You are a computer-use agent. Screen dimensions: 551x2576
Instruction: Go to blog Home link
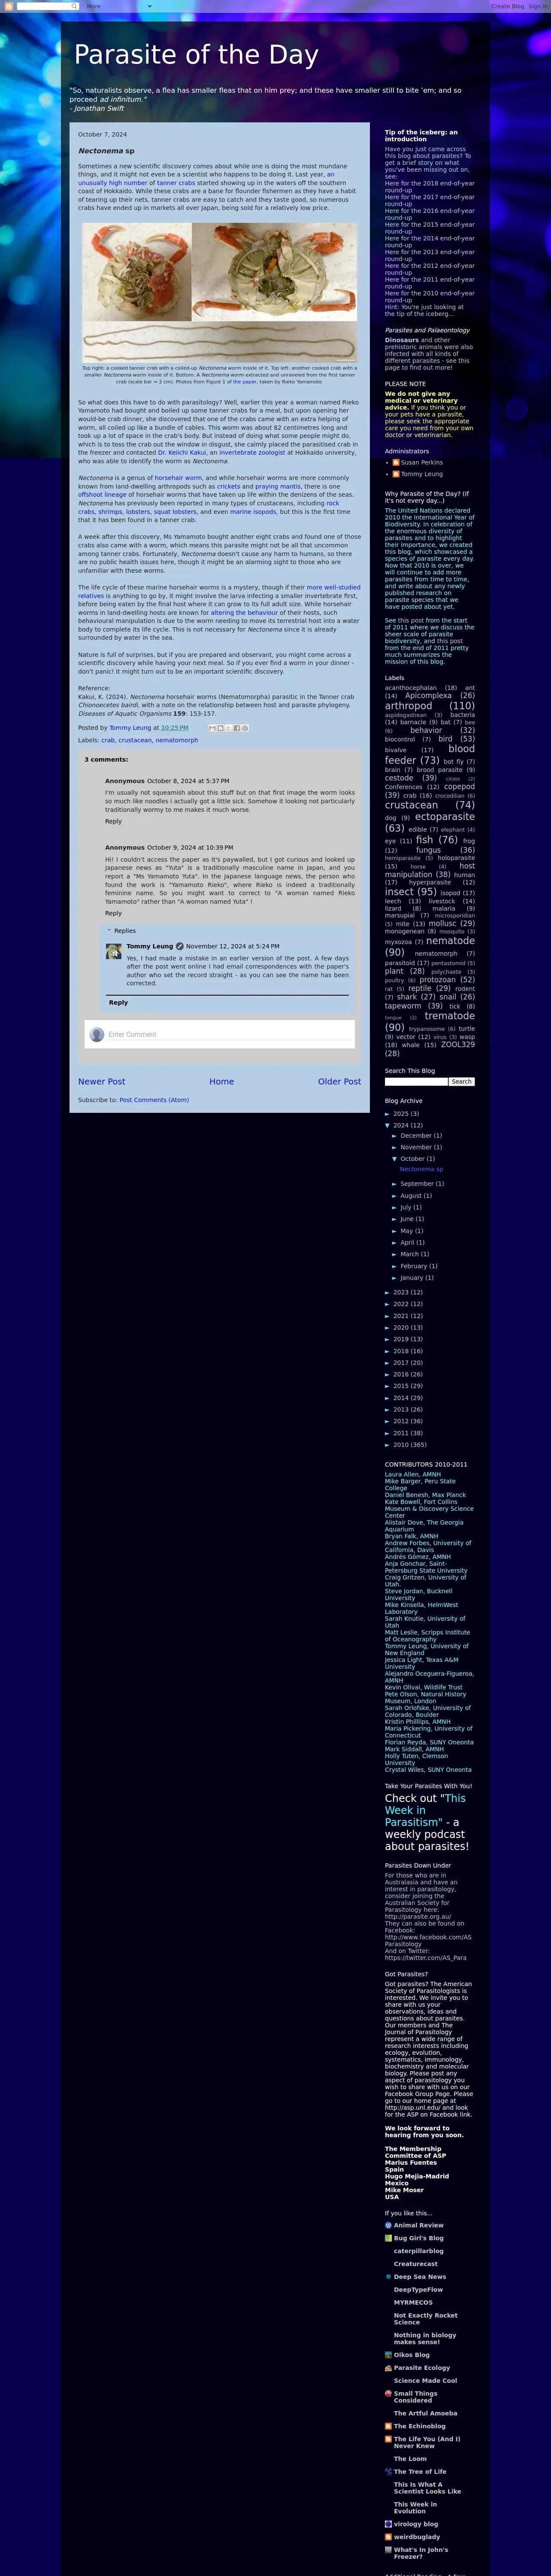coord(222,1081)
